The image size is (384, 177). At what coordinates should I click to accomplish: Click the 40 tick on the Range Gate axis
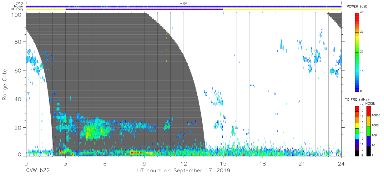coord(18,99)
